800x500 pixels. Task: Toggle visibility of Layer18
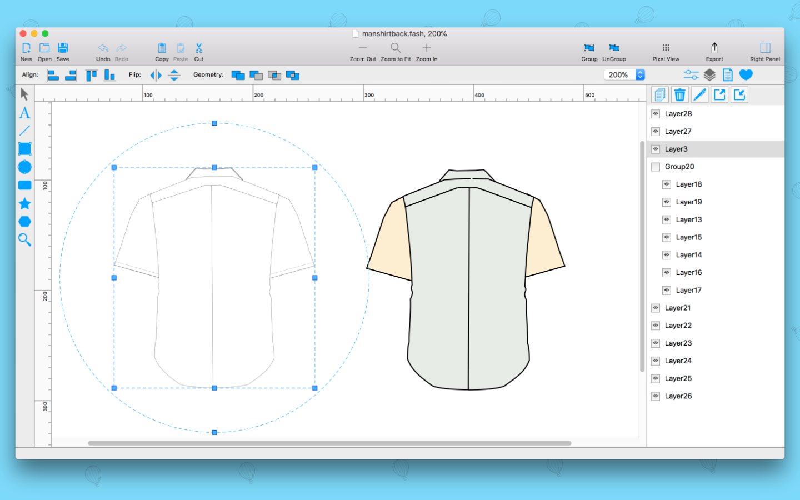pos(667,184)
